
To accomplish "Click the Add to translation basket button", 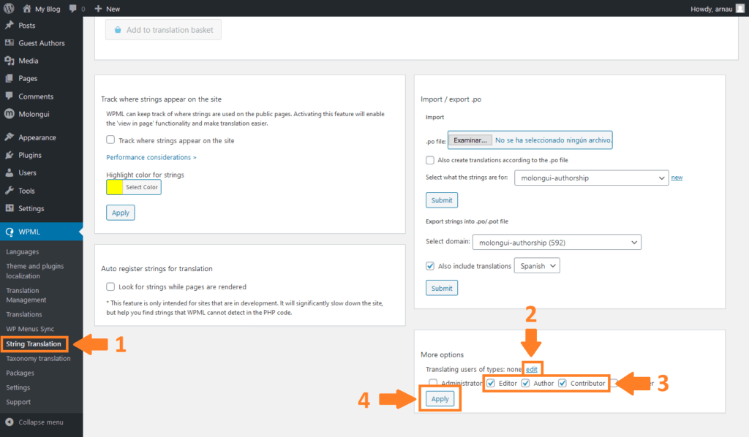I will point(163,29).
